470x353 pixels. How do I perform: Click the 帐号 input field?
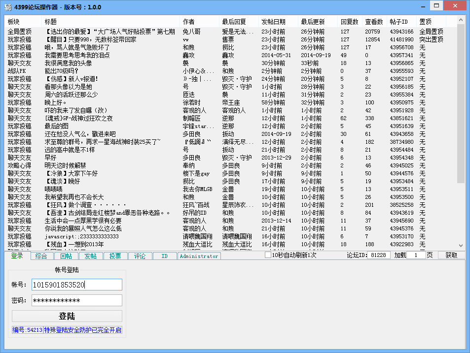pos(77,285)
